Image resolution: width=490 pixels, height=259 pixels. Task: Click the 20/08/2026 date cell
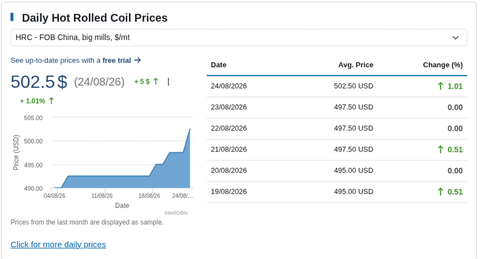tap(229, 170)
